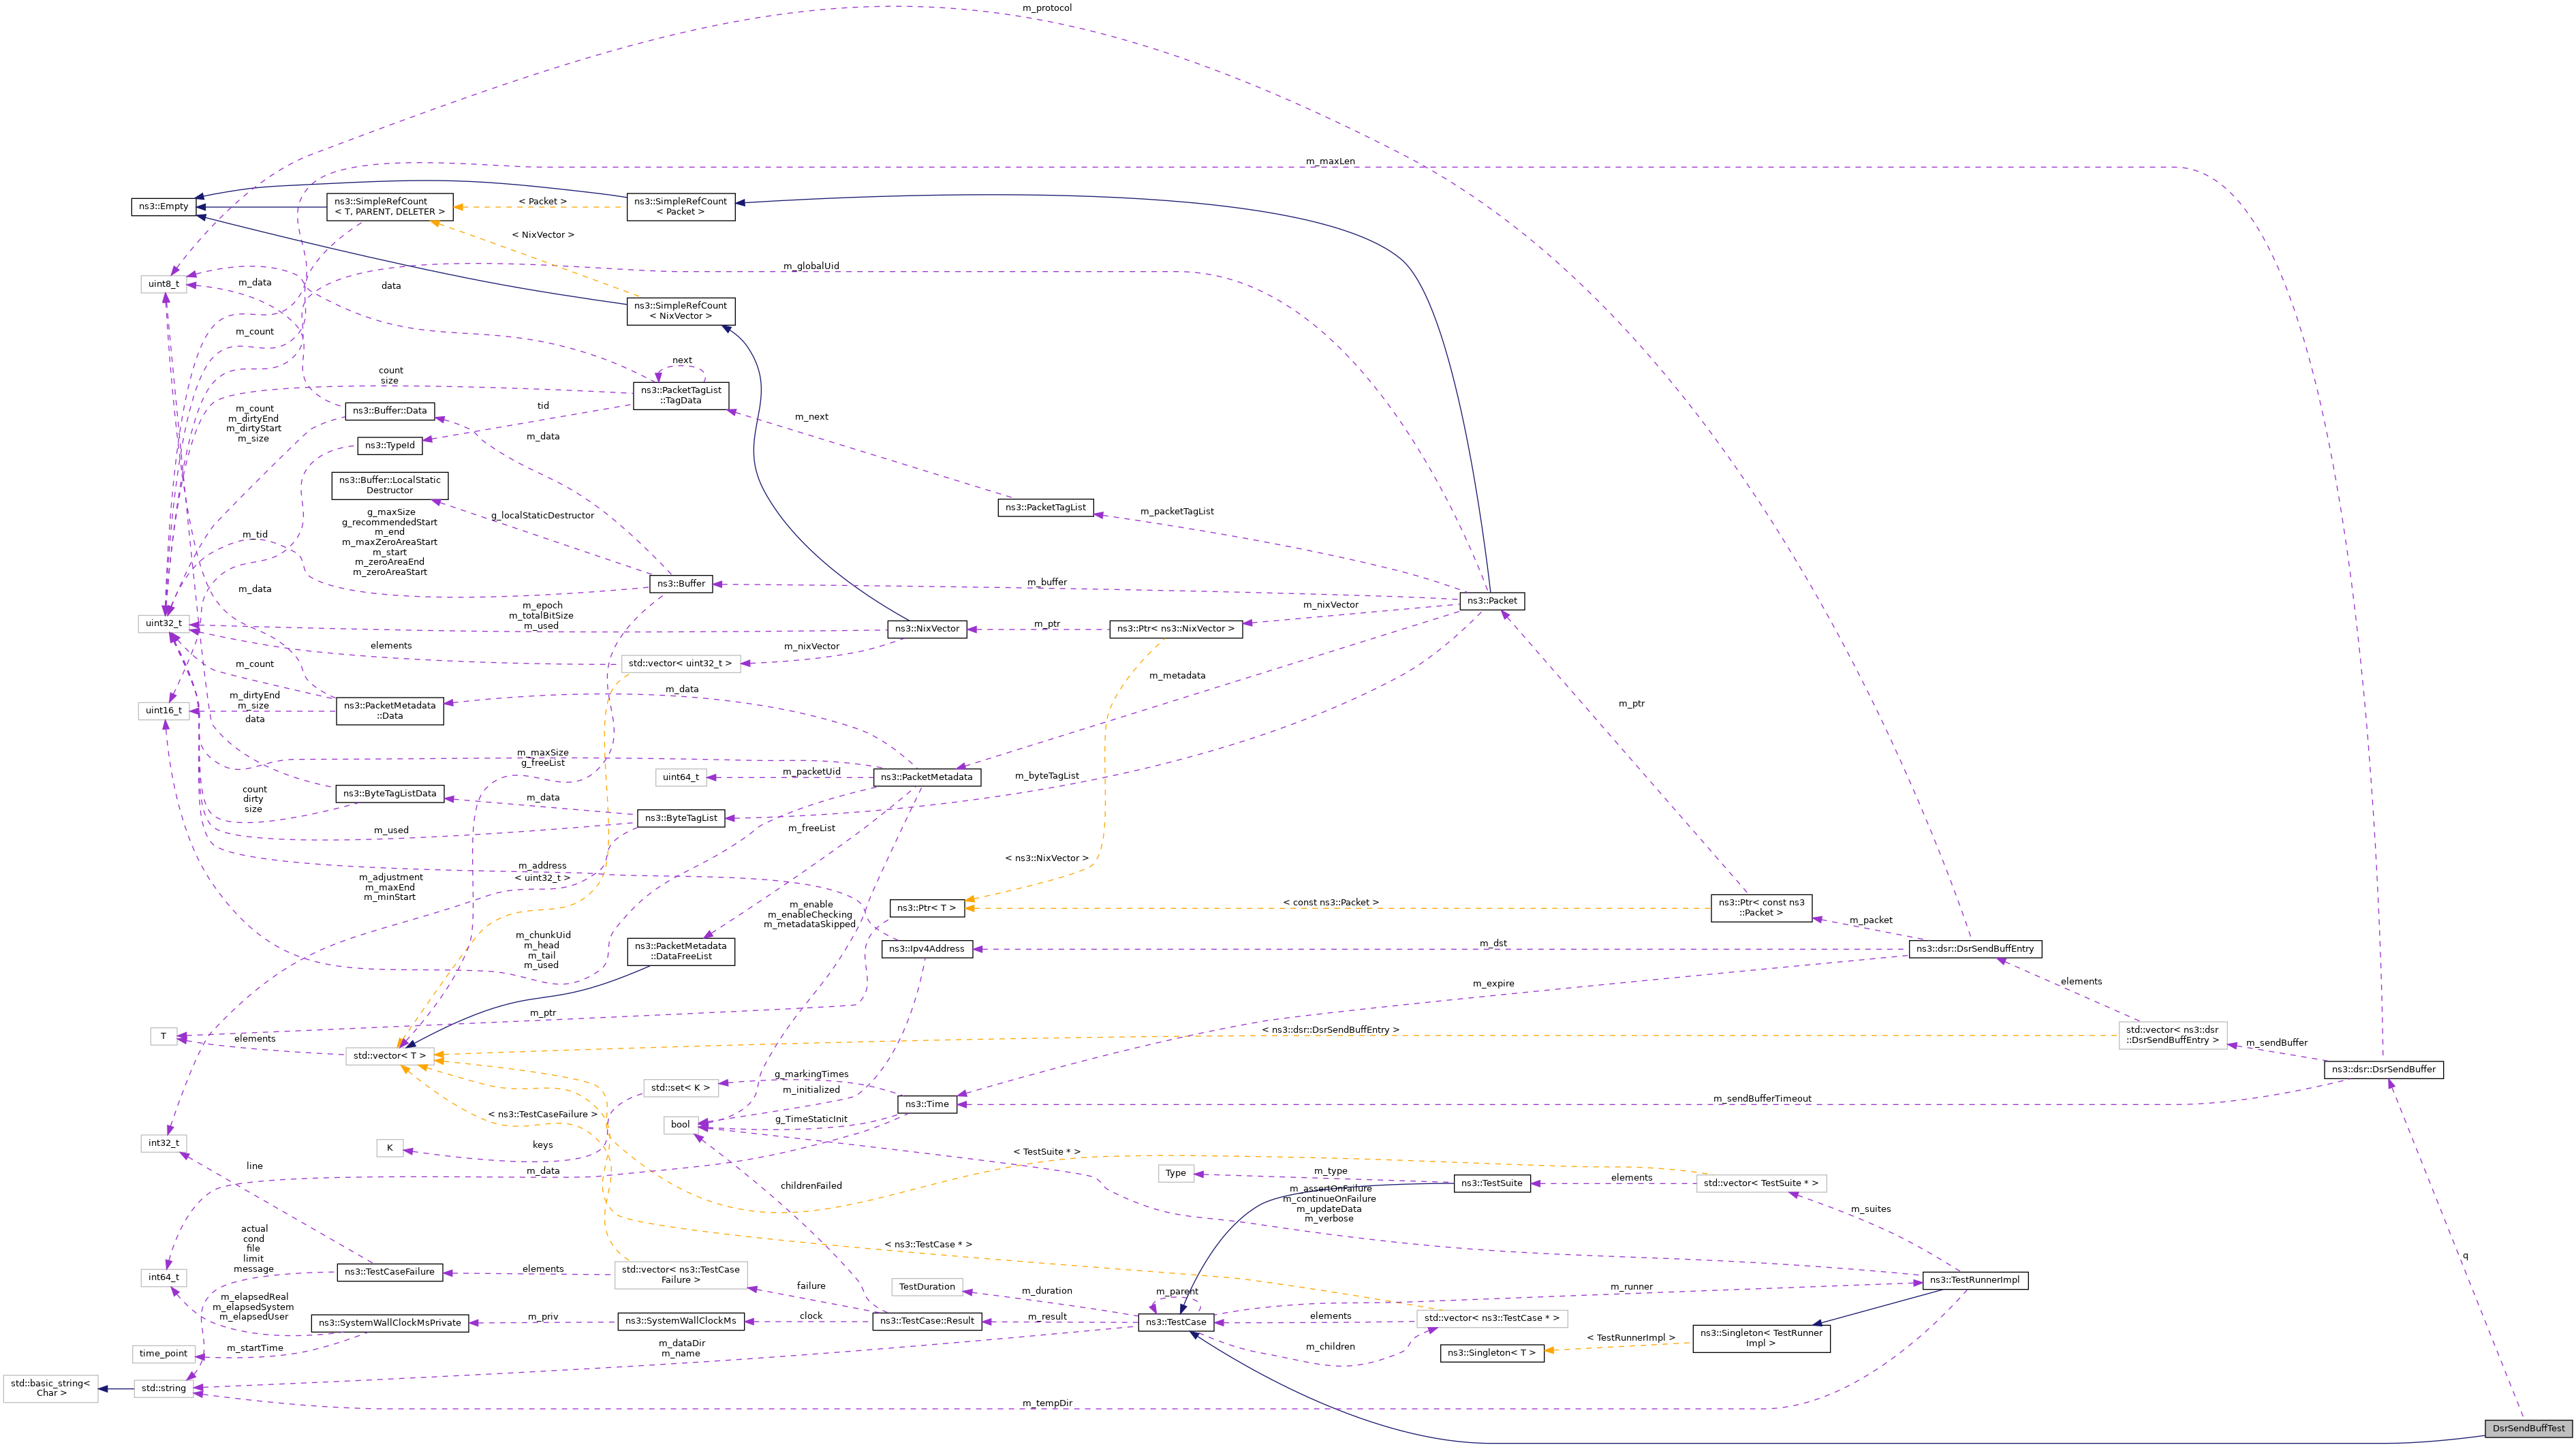Click ns3::Buffer::LocalStaticDestructor node
The image size is (2576, 1447).
point(390,486)
